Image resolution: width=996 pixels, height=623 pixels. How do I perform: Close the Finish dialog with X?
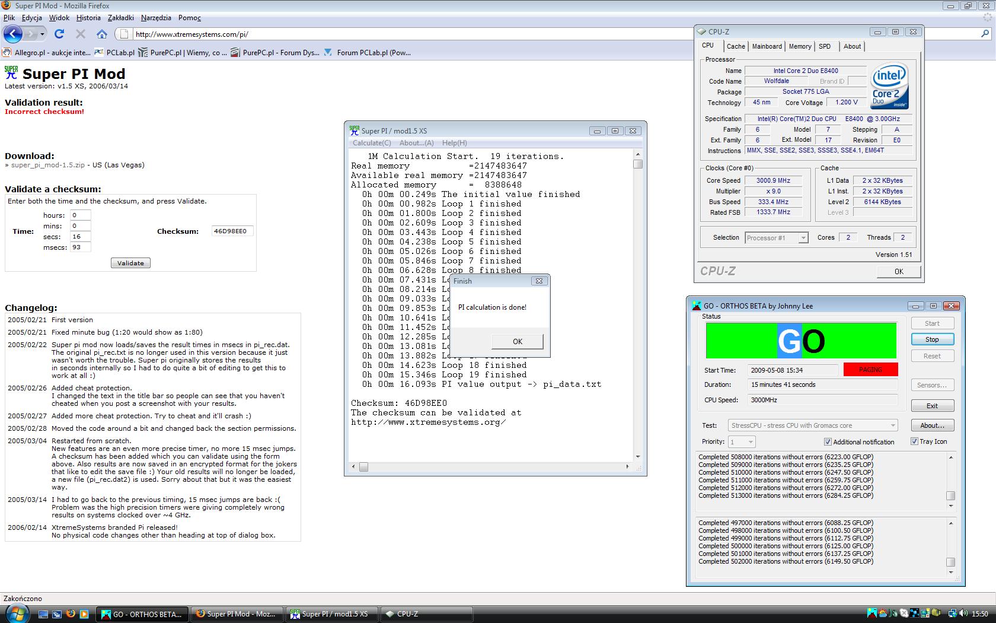[x=539, y=281]
